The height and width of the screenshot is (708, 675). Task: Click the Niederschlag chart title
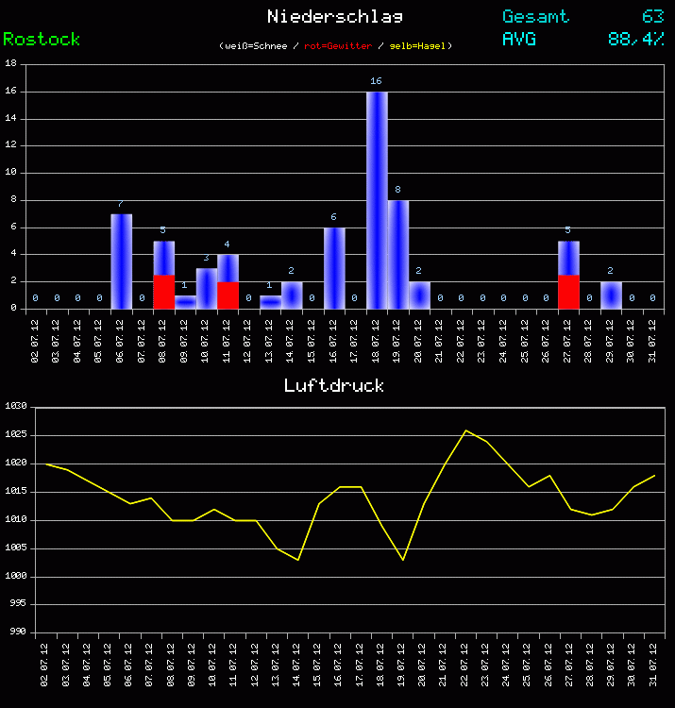click(x=335, y=16)
